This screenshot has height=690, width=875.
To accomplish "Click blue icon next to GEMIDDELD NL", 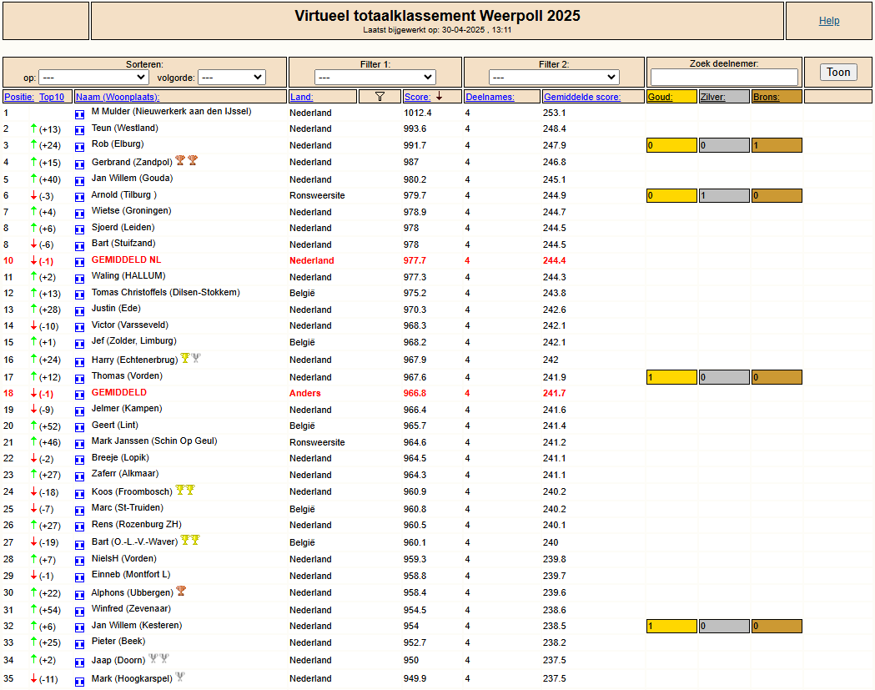I will (80, 261).
